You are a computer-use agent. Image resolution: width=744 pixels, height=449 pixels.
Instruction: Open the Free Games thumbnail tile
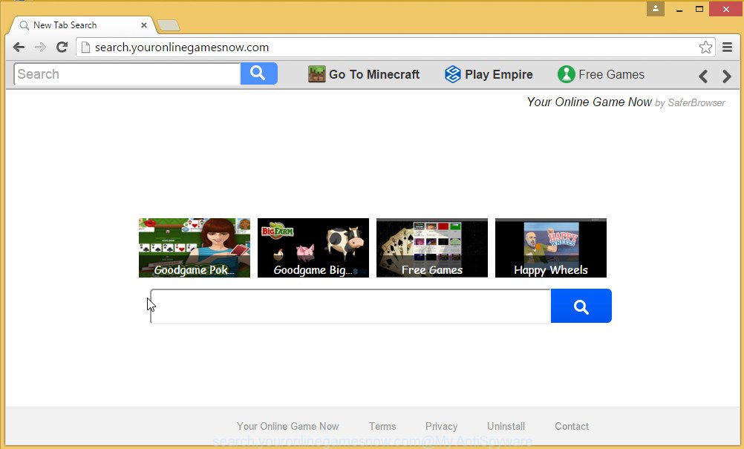[x=432, y=248]
